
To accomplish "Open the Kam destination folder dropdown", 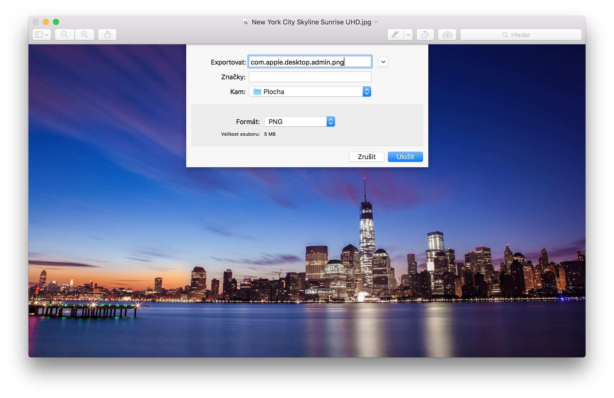I will click(x=310, y=92).
